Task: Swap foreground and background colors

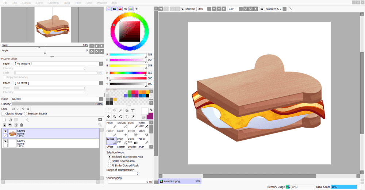Action: 151,109
